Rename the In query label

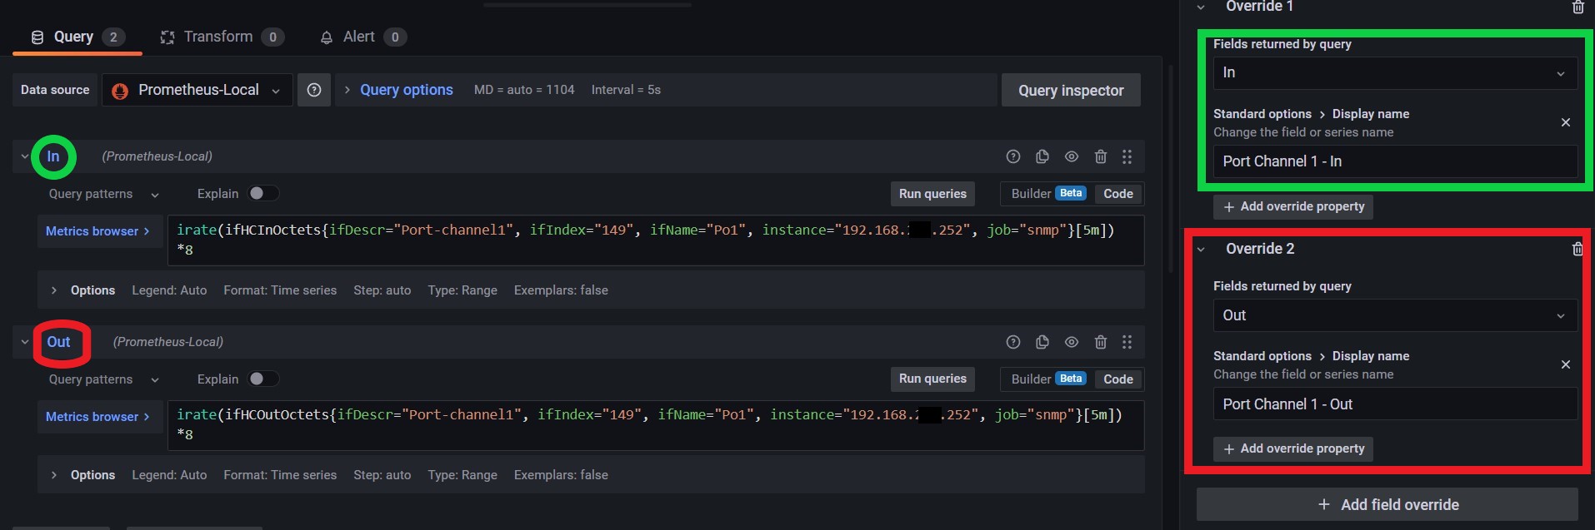(x=53, y=156)
